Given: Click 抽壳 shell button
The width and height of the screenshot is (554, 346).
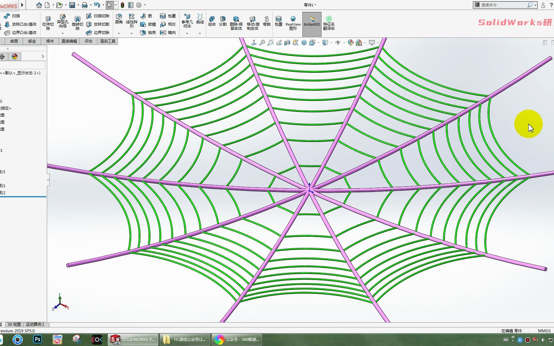Looking at the screenshot, I should (x=148, y=32).
